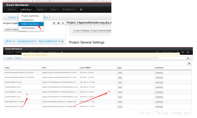Screen dimensions: 197x118
Task: Click the help icon in the Artifact repository navbar
Action: (x=62, y=52)
